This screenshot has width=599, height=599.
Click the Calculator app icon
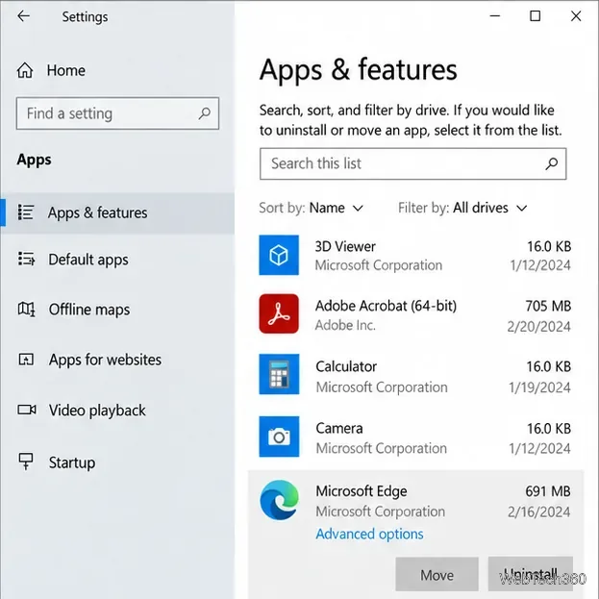[x=279, y=374]
